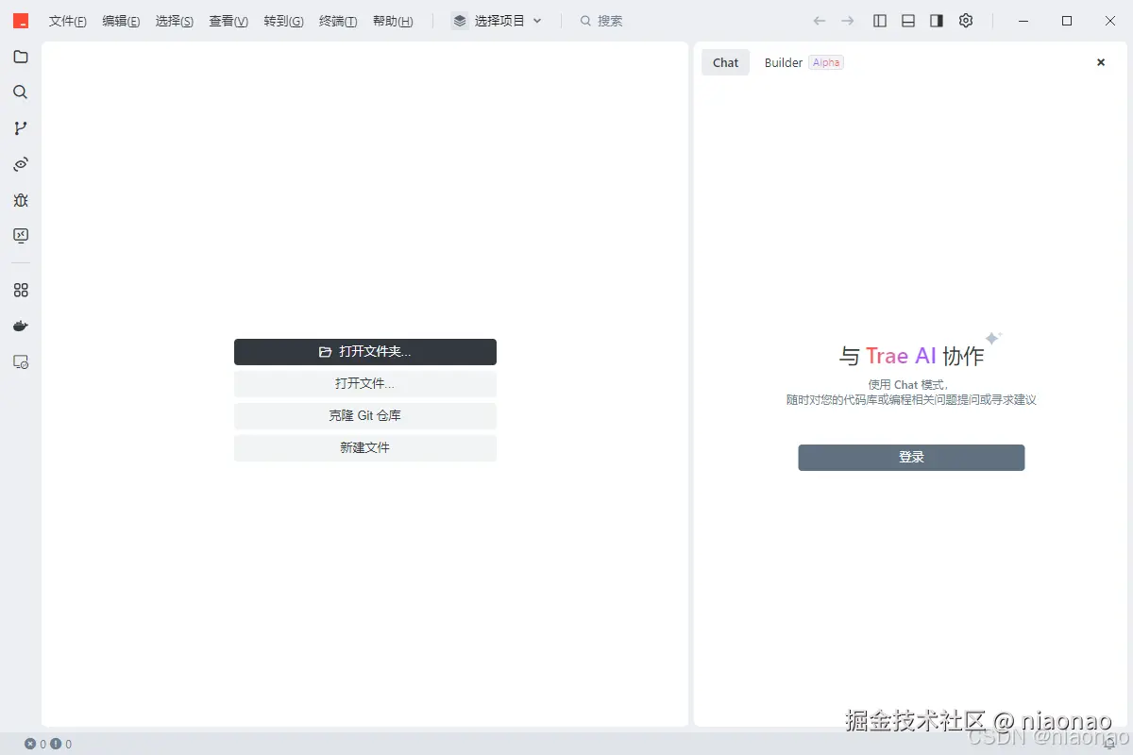
Task: Toggle the bottom panel layout control
Action: (907, 20)
